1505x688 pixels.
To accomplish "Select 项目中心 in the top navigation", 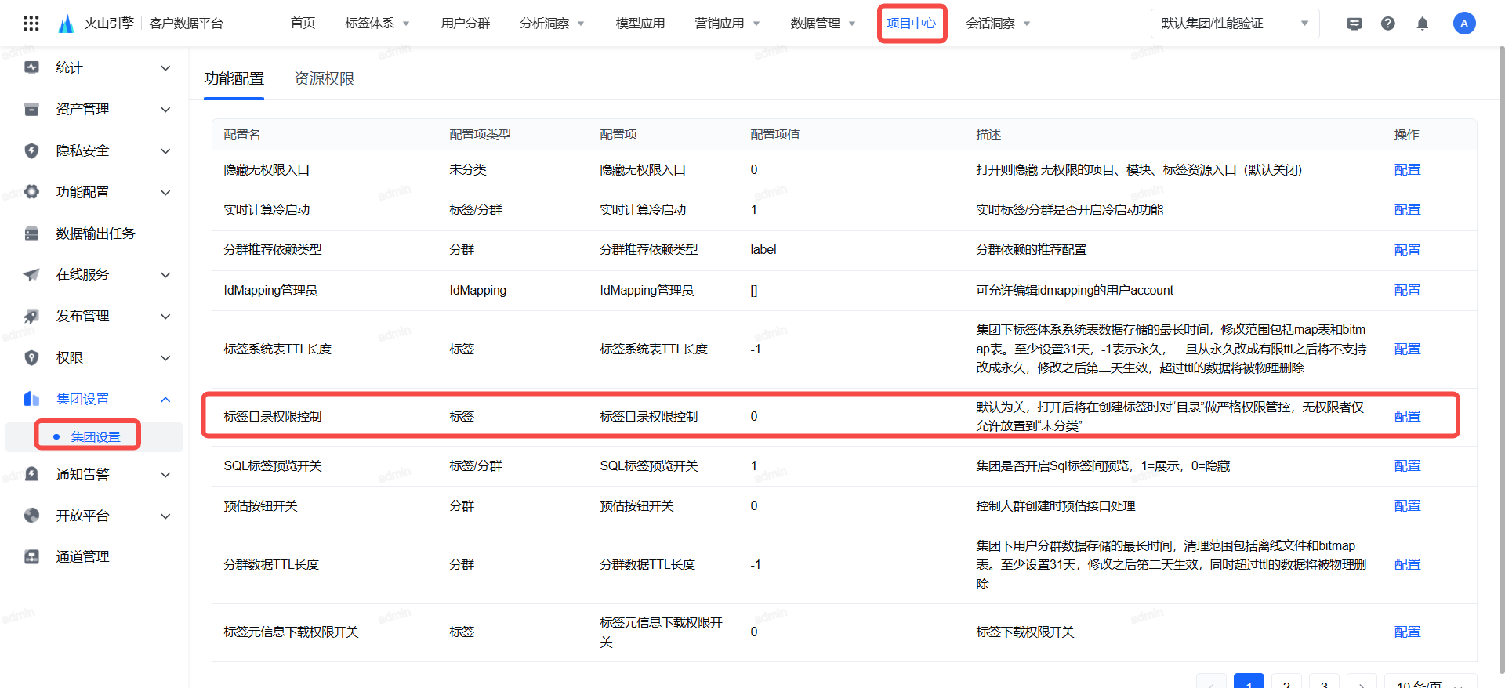I will [x=911, y=24].
